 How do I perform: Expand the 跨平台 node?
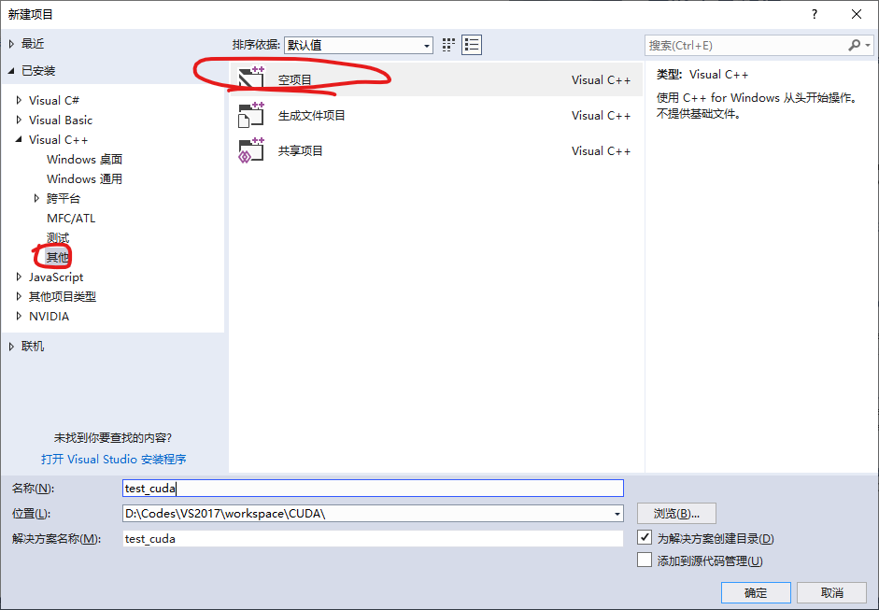[37, 198]
